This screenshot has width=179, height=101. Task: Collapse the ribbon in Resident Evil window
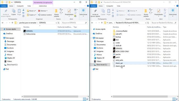coord(175,6)
